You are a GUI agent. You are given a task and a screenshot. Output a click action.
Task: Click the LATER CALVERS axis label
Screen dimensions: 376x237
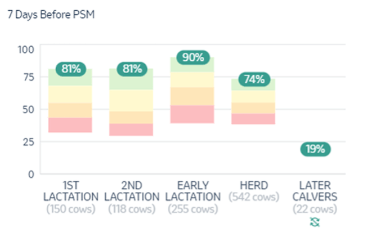(315, 191)
